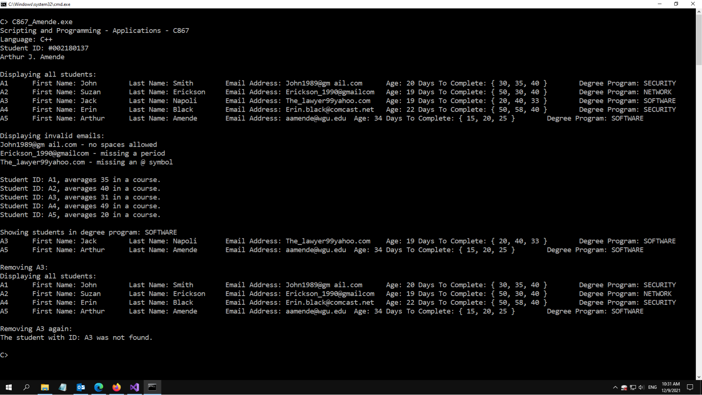The image size is (702, 395).
Task: Open the cmd.exe title bar system menu icon
Action: click(x=4, y=4)
